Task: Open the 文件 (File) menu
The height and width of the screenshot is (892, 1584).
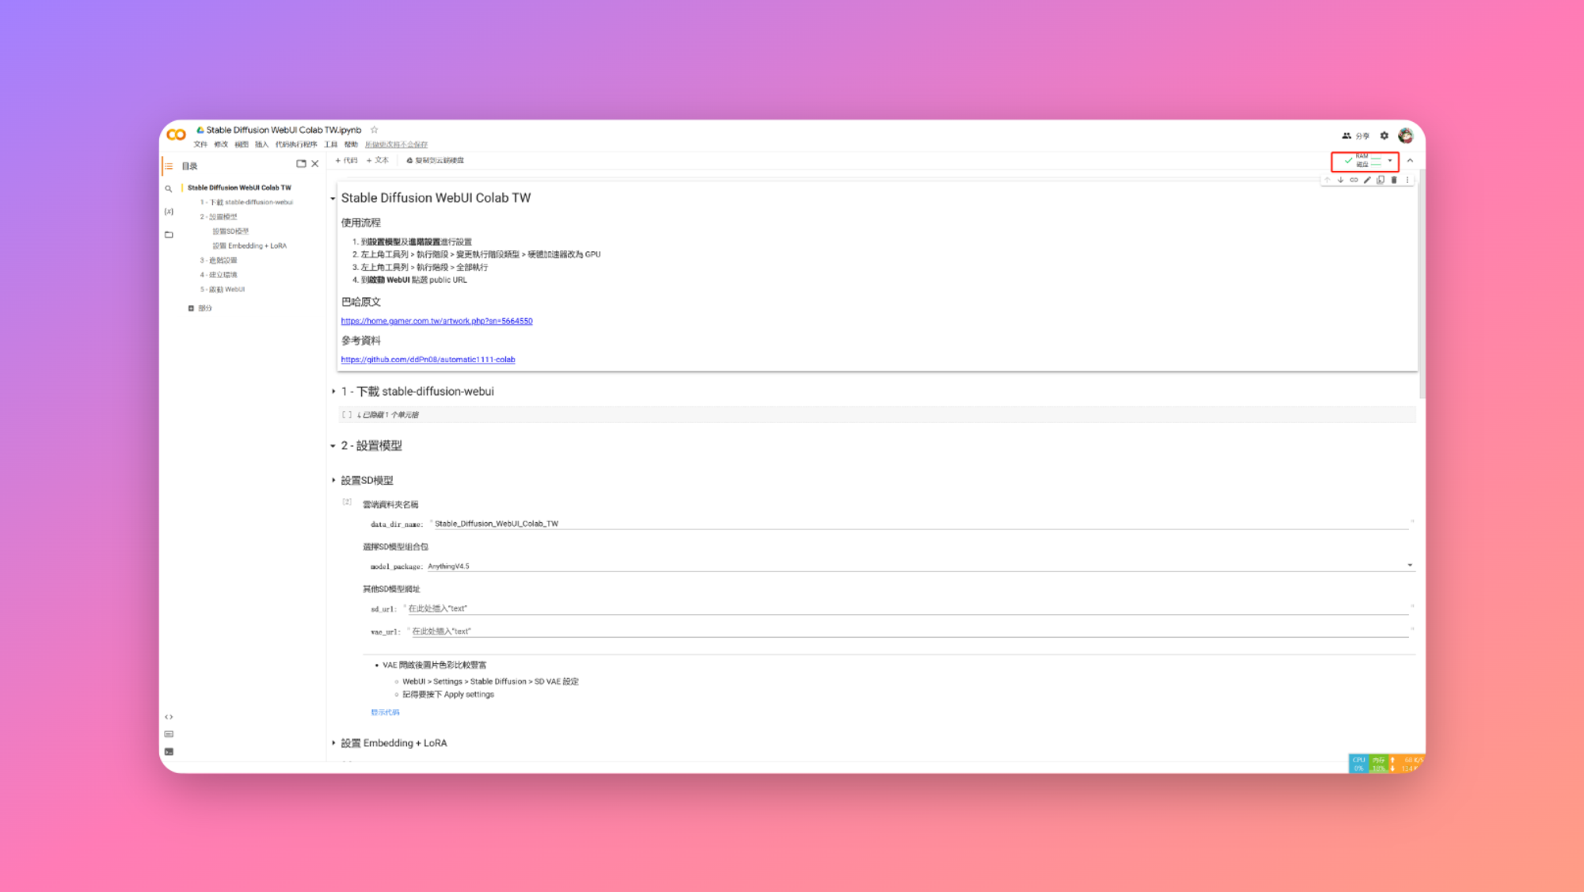Action: pyautogui.click(x=200, y=144)
